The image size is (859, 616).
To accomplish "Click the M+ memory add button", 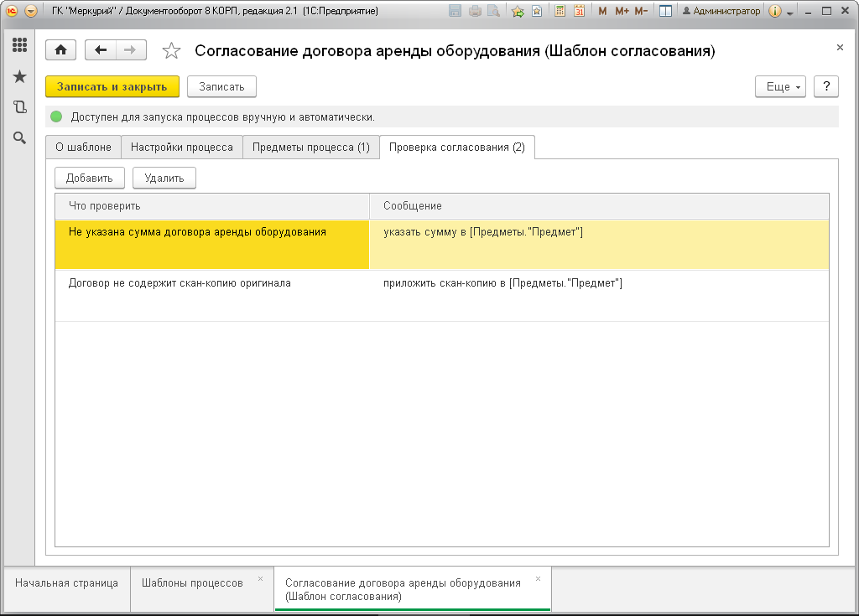I will coord(622,11).
